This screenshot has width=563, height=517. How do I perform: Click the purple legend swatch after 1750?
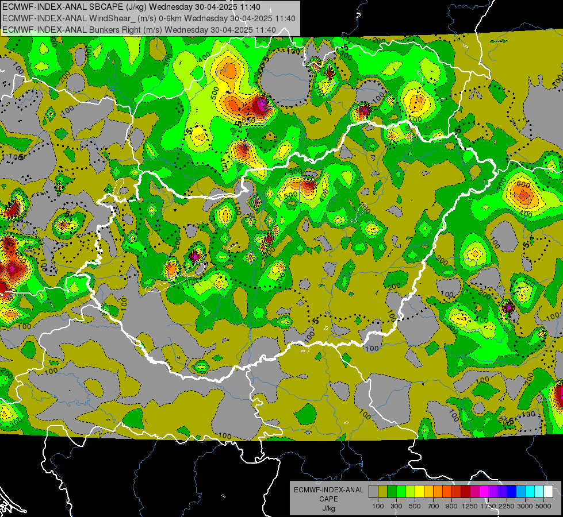(x=493, y=492)
